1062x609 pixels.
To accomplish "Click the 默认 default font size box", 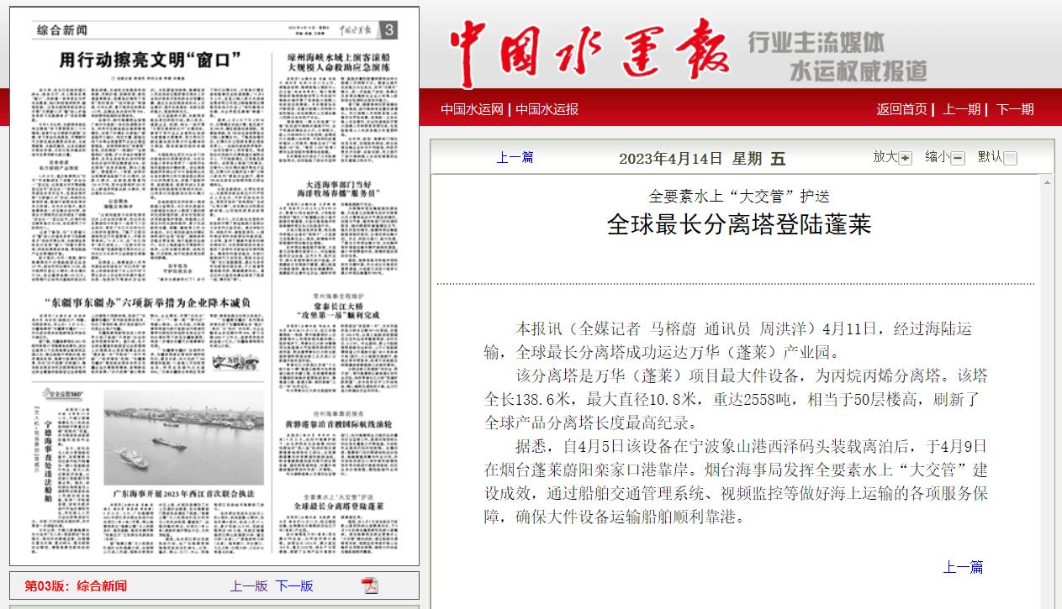I will coord(1010,158).
